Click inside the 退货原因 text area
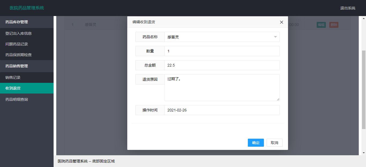 click(x=222, y=88)
